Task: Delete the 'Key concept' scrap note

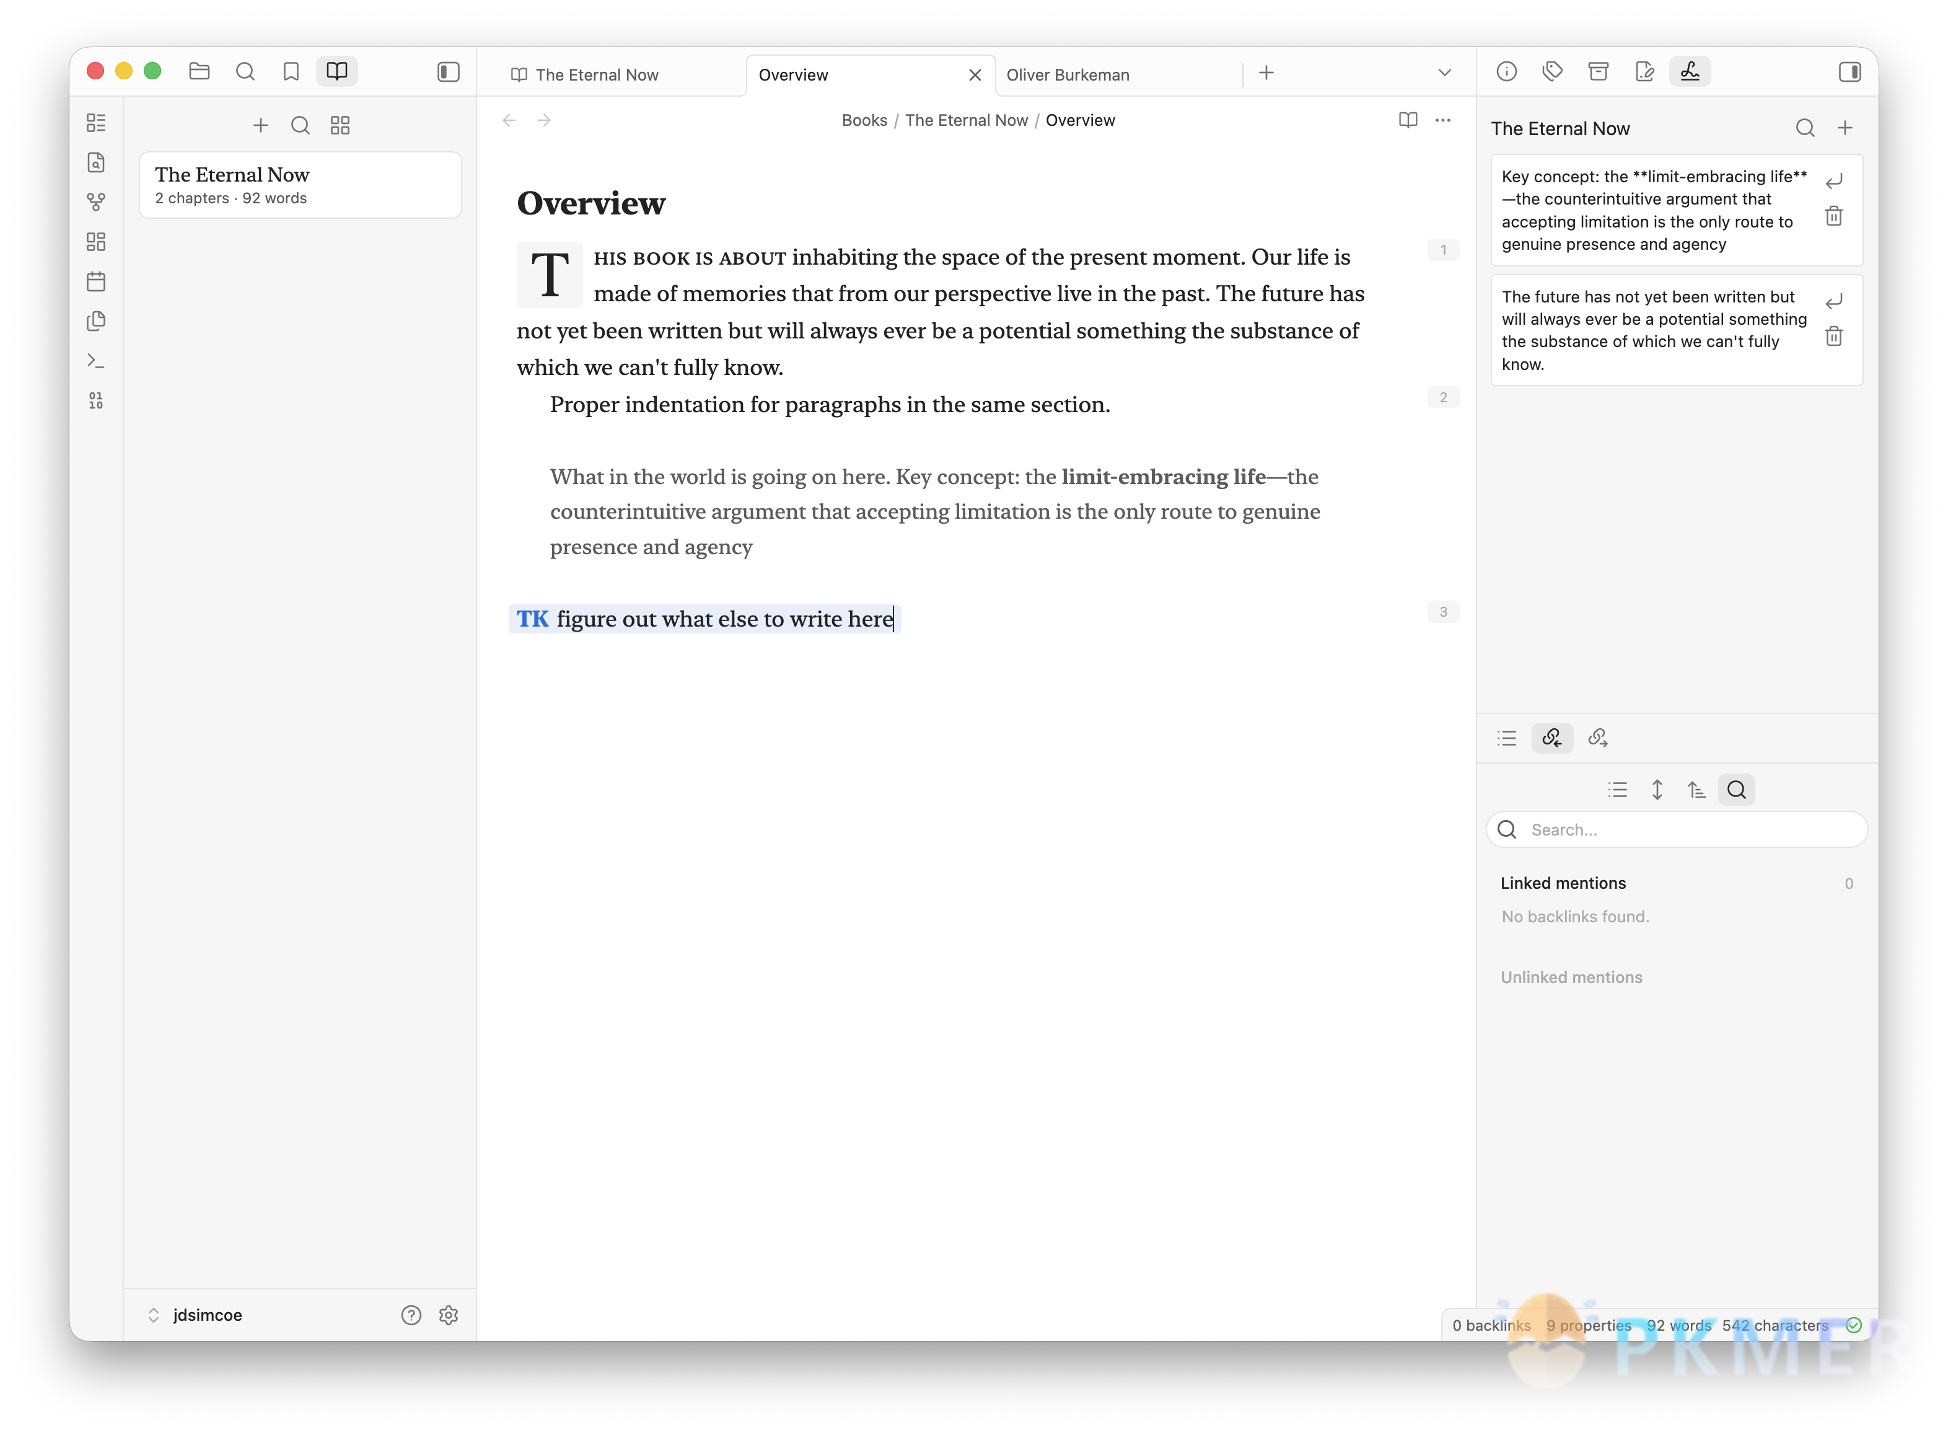Action: coord(1833,216)
